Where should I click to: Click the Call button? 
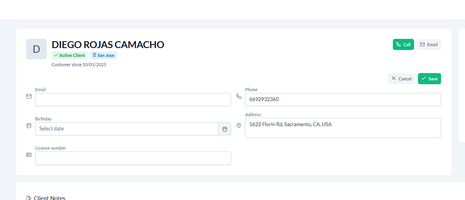403,45
